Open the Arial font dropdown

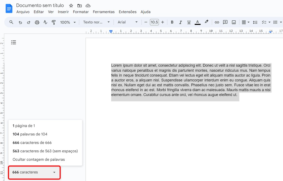coord(127,22)
